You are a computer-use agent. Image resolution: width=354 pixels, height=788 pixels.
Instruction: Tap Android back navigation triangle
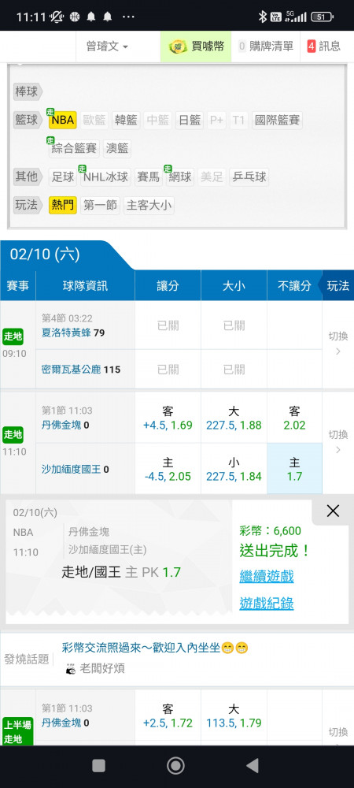253,765
